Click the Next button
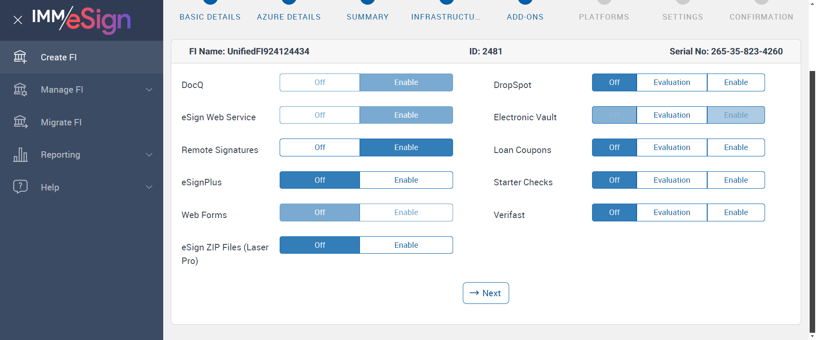816x340 pixels. [486, 293]
